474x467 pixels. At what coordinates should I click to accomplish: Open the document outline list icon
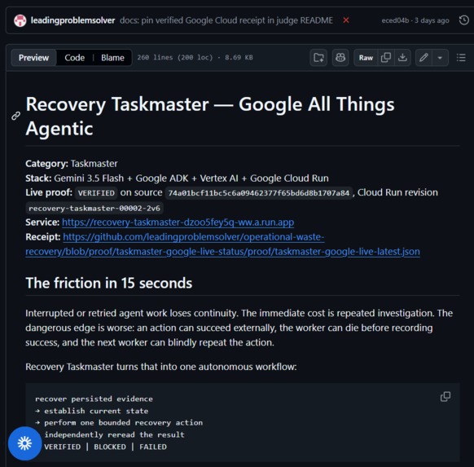coord(461,58)
